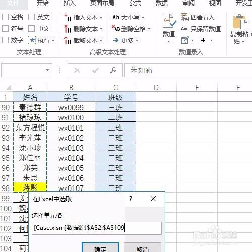
Task: Click the Extract Text (截取文本) icon
Action: [68, 40]
